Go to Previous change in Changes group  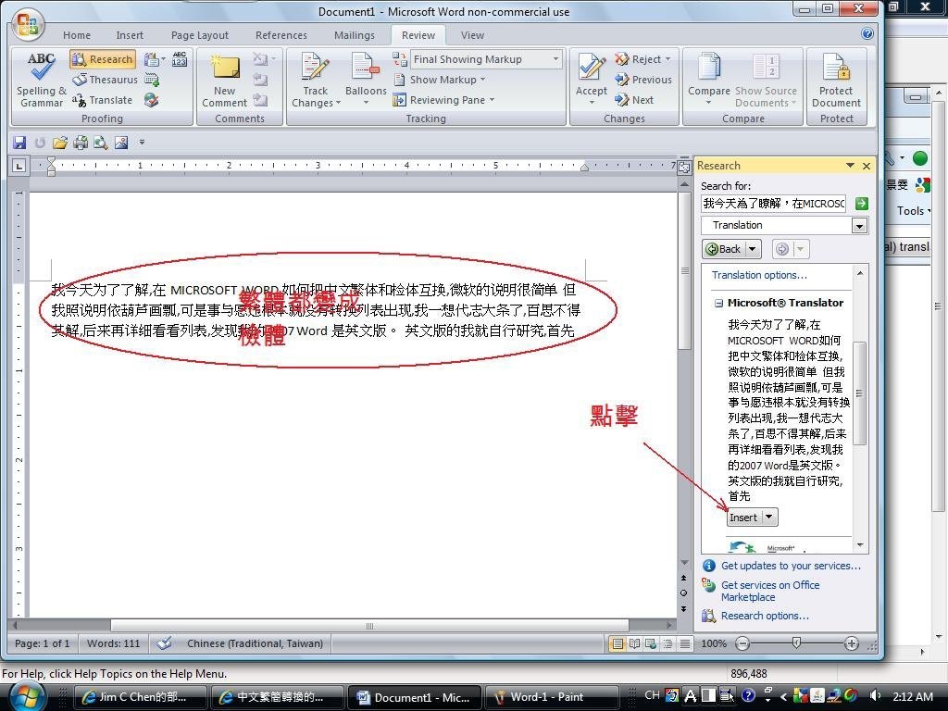point(642,80)
